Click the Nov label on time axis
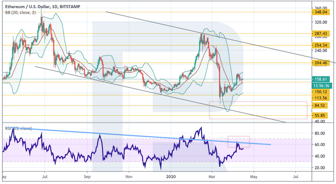Screen dimensions: 336x184 [x=129, y=177]
